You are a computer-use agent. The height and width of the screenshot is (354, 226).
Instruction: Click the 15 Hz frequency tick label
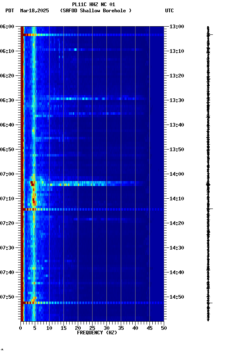point(63,328)
